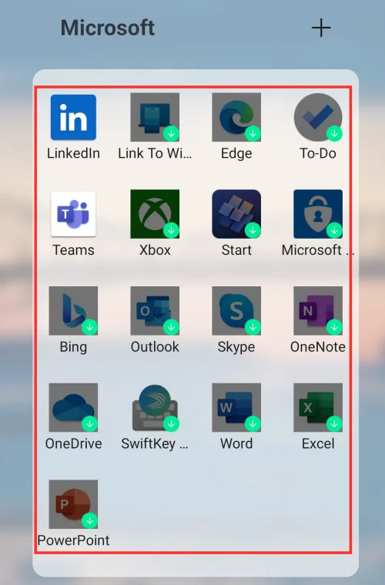This screenshot has width=385, height=585.
Task: Tap the Outlook label text
Action: pos(155,347)
